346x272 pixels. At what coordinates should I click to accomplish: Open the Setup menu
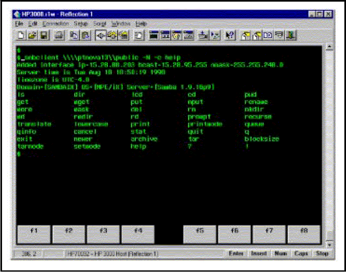tap(81, 24)
